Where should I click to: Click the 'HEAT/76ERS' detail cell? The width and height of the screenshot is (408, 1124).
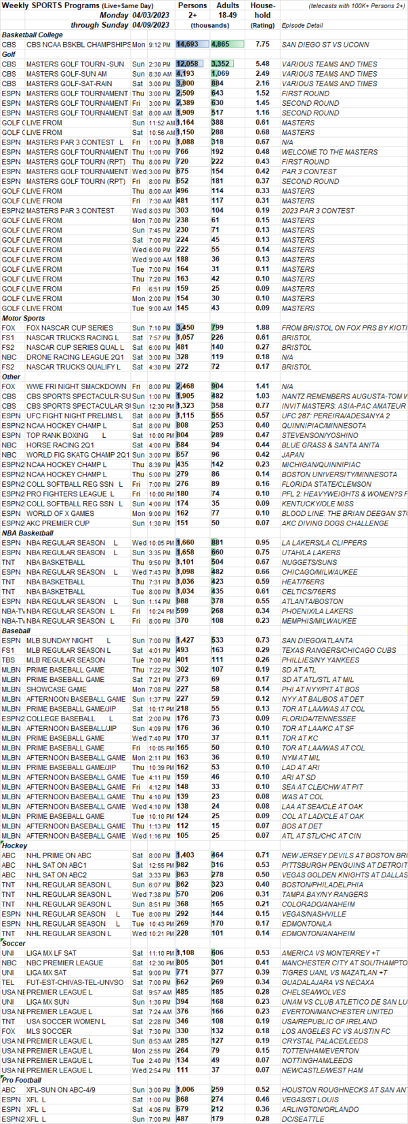[303, 582]
